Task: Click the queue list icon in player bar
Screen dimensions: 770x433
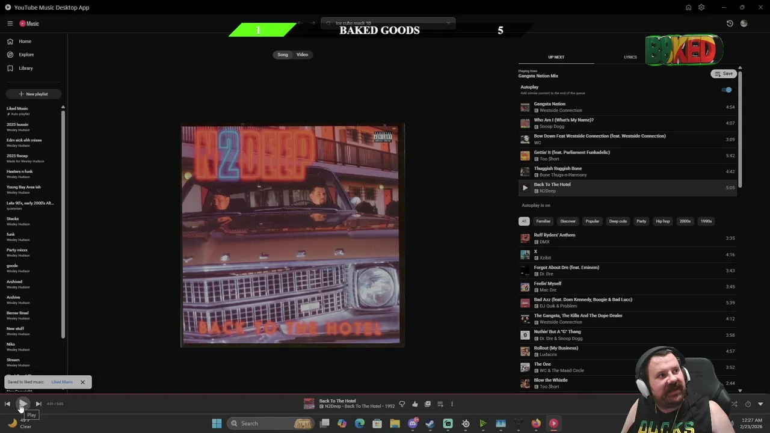Action: (440, 404)
